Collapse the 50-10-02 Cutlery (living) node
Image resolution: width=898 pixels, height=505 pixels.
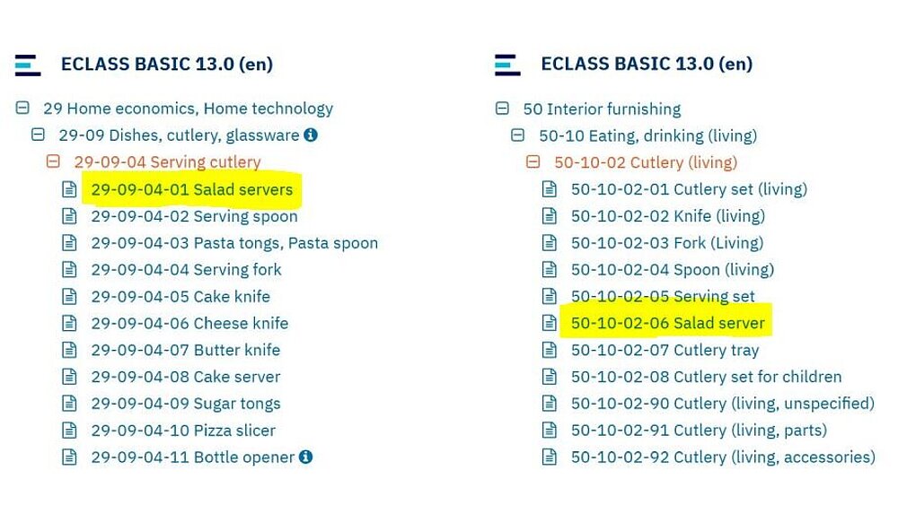[x=533, y=162]
